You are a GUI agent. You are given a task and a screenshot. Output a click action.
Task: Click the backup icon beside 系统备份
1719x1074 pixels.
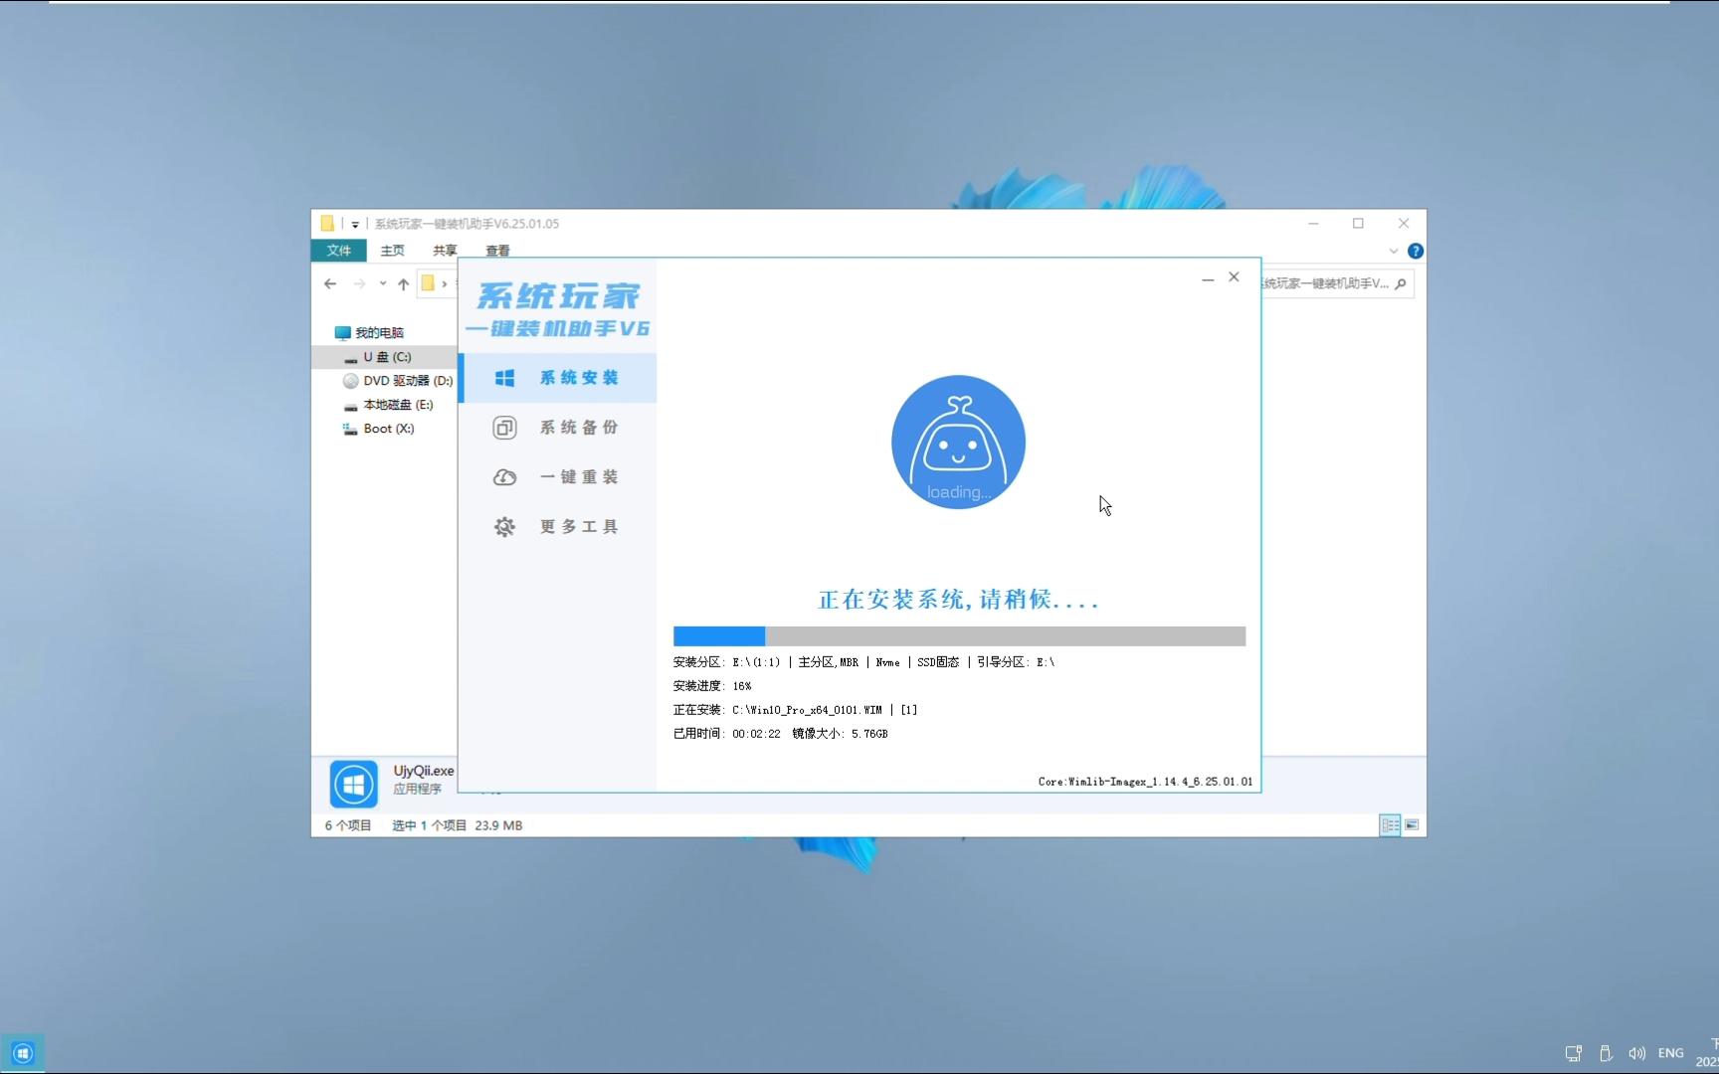point(504,428)
